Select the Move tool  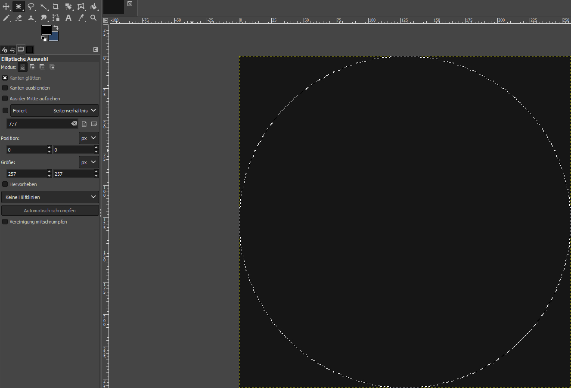point(6,6)
